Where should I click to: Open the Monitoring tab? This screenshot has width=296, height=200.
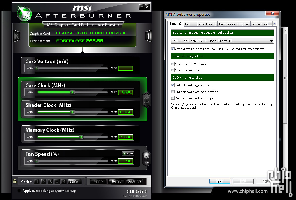207,24
